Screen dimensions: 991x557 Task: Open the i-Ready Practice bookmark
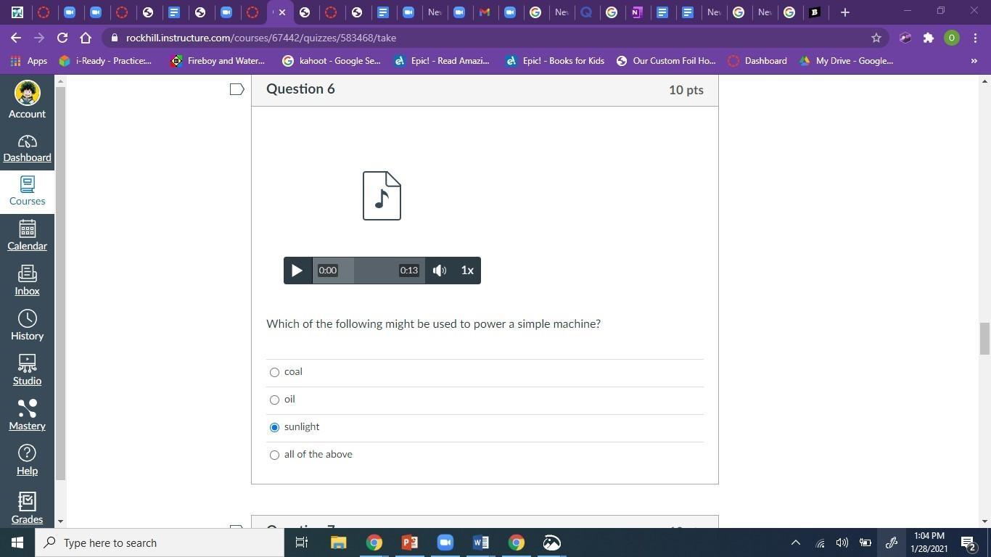click(106, 61)
